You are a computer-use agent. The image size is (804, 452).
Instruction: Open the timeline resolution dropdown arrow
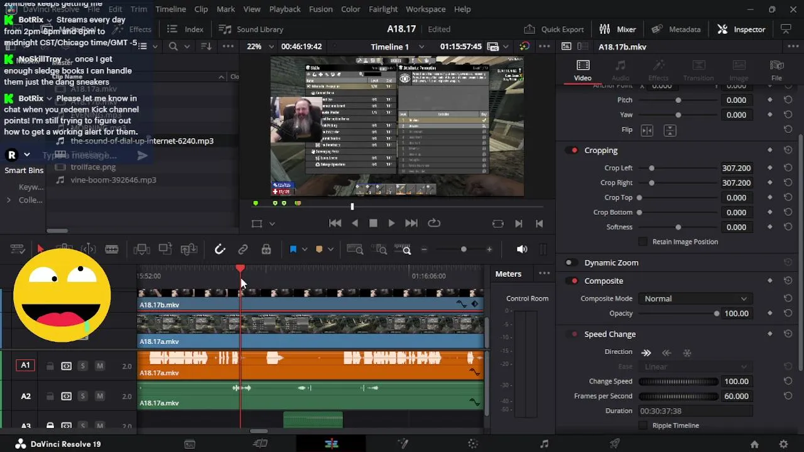pos(506,46)
